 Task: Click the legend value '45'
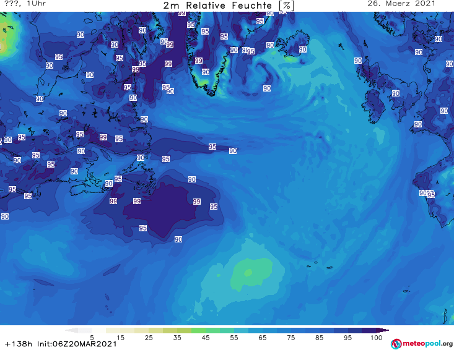coord(206,338)
